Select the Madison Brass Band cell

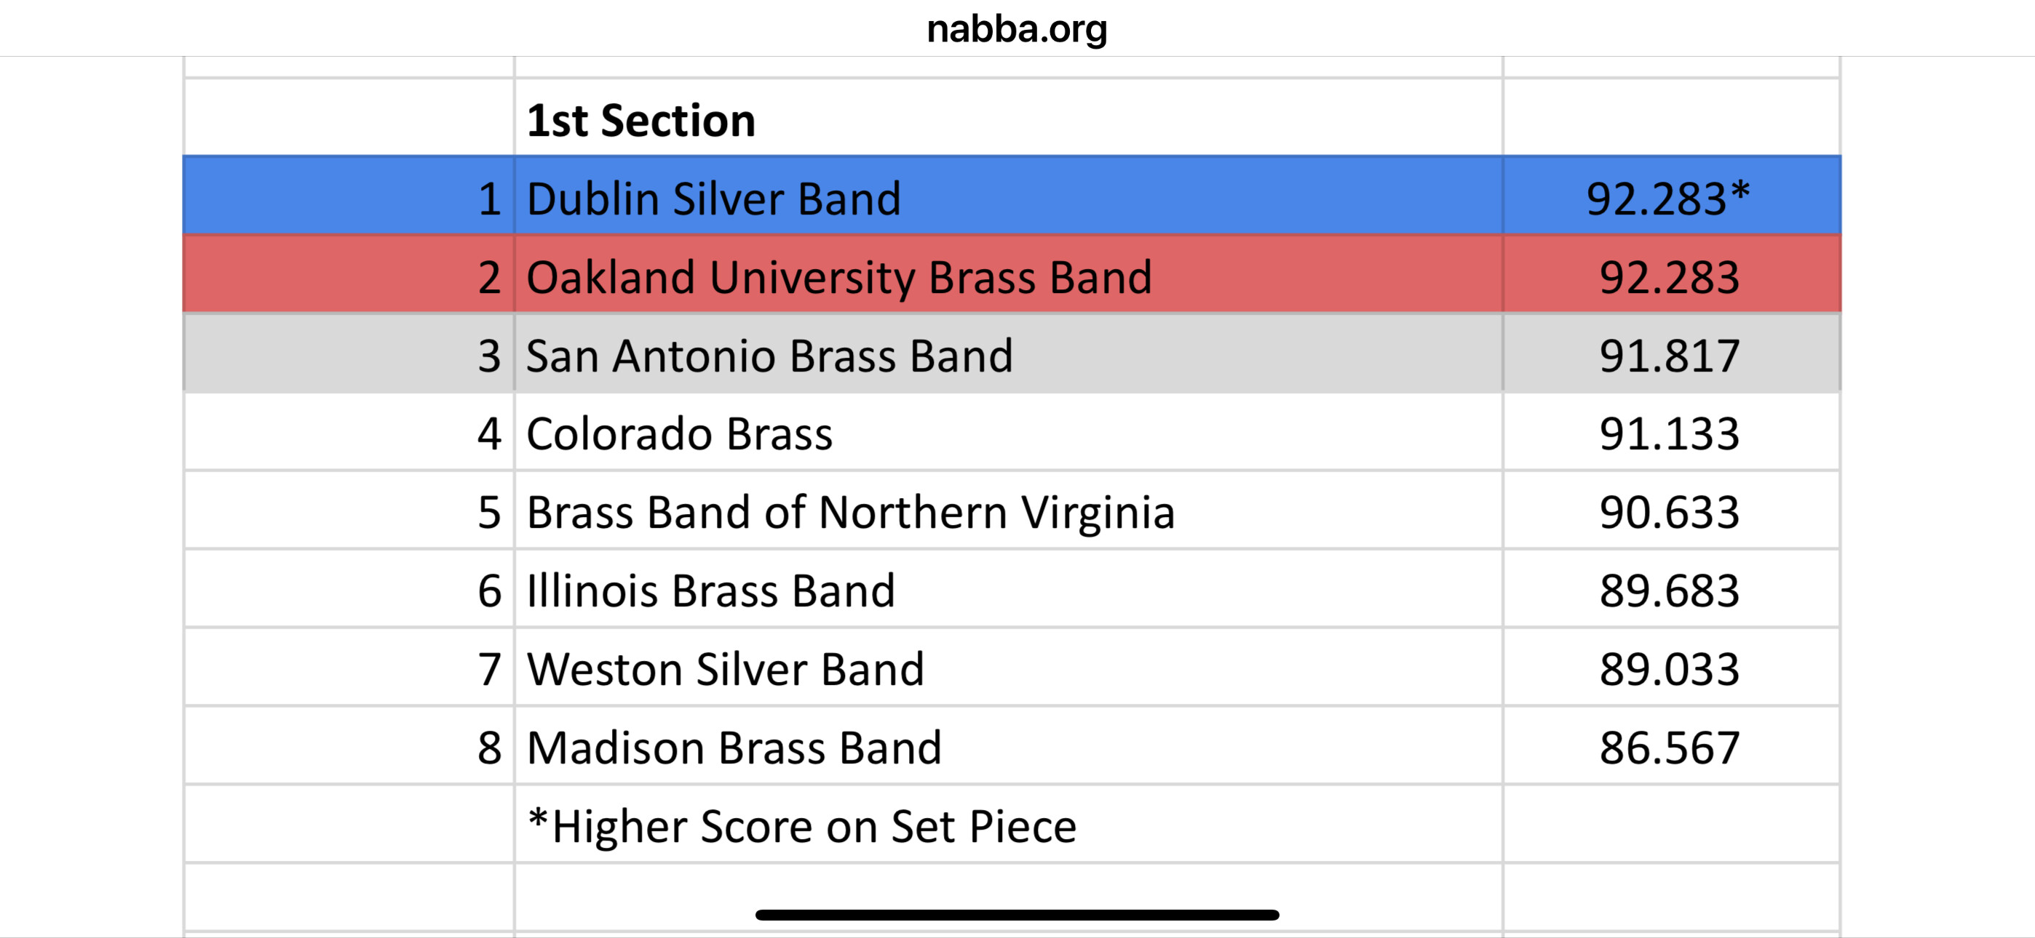(1008, 745)
